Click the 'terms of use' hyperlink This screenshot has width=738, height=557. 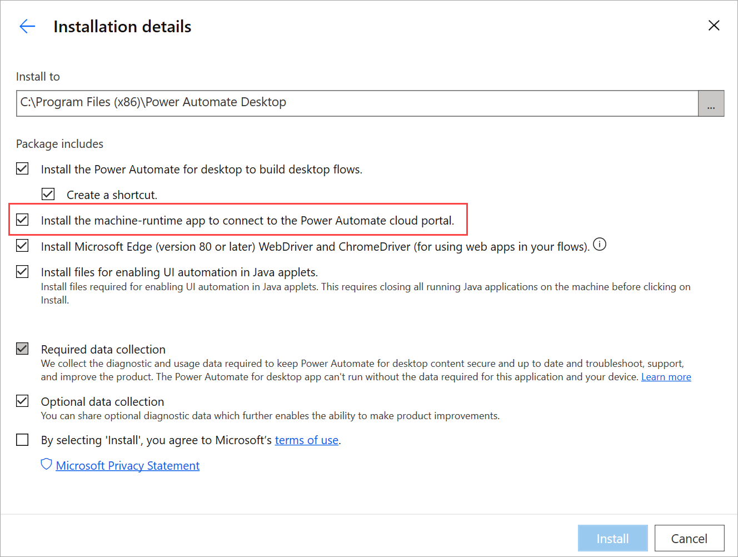coord(306,440)
